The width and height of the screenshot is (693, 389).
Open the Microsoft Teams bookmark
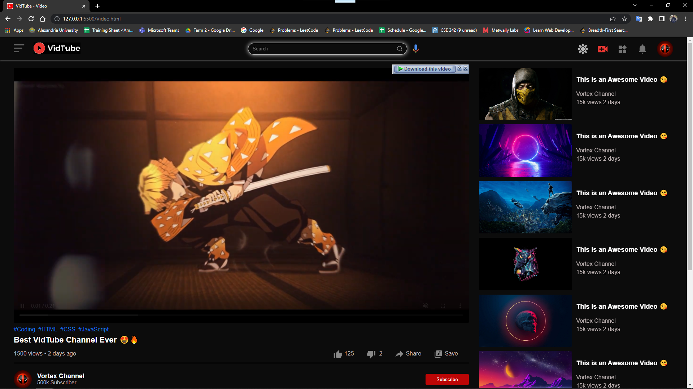(160, 30)
